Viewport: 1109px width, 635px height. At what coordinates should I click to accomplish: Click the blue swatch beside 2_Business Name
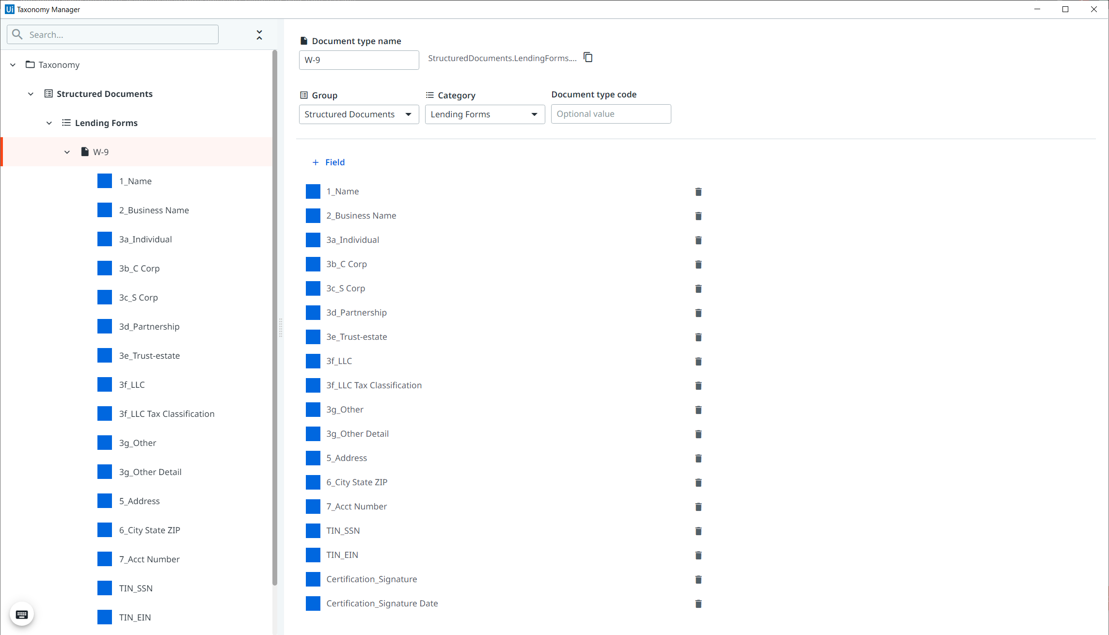(x=313, y=216)
